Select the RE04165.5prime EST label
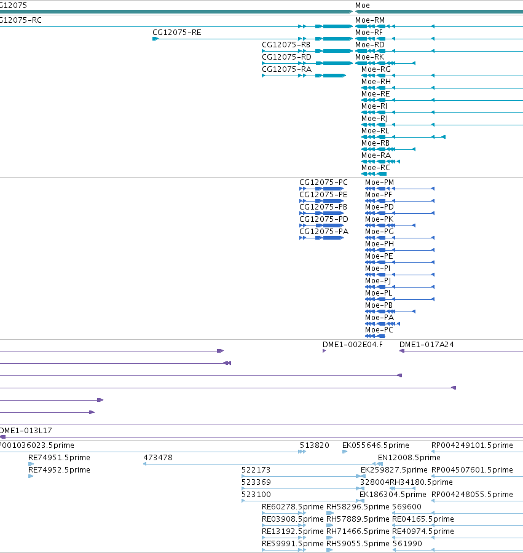This screenshot has height=553, width=523. click(423, 519)
